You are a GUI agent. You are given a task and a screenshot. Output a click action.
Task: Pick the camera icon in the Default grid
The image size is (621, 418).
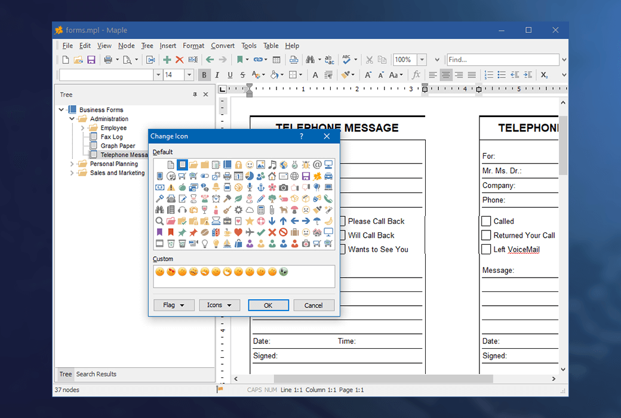283,188
